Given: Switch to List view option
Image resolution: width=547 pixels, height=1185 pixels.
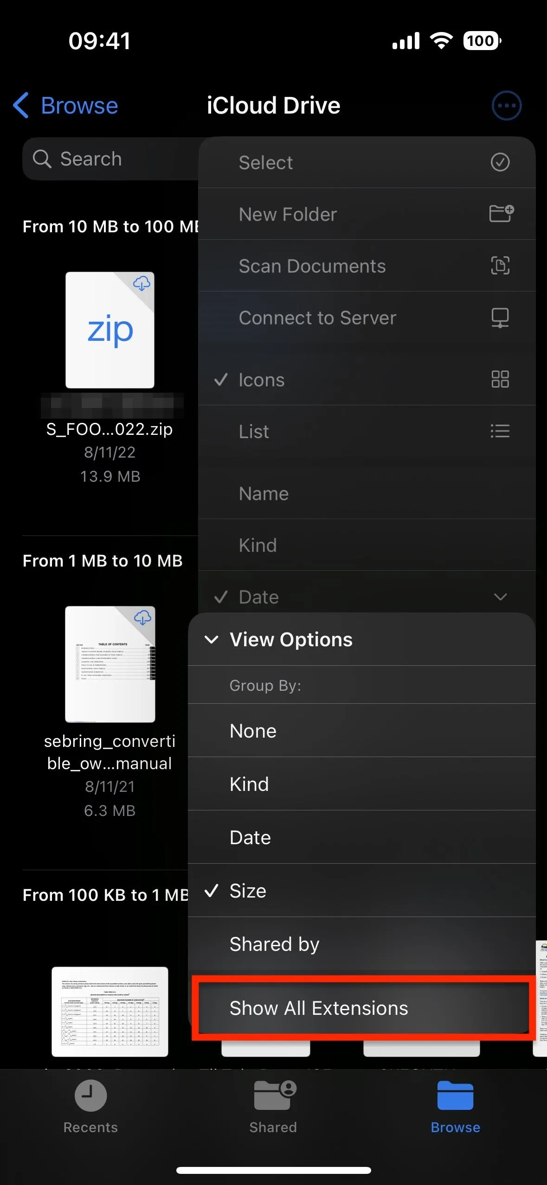Looking at the screenshot, I should [x=367, y=432].
